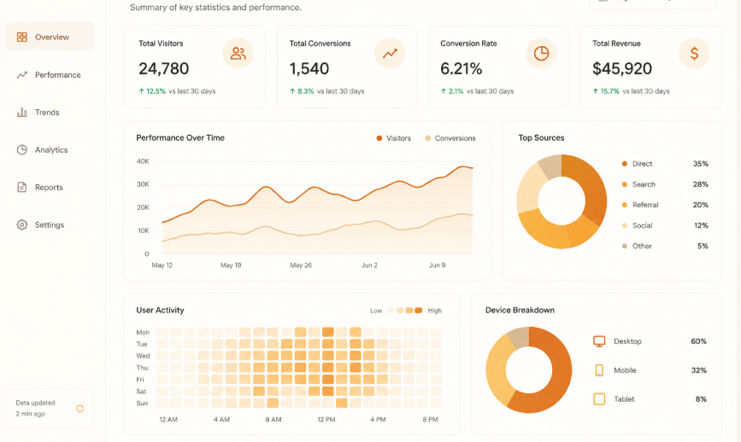Click the Device Breakdown donut chart
This screenshot has height=442, width=741.
[x=529, y=369]
